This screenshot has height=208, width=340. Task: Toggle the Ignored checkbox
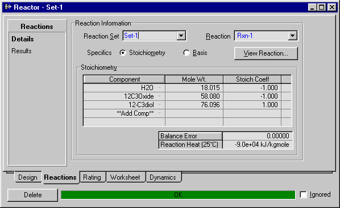tap(303, 194)
